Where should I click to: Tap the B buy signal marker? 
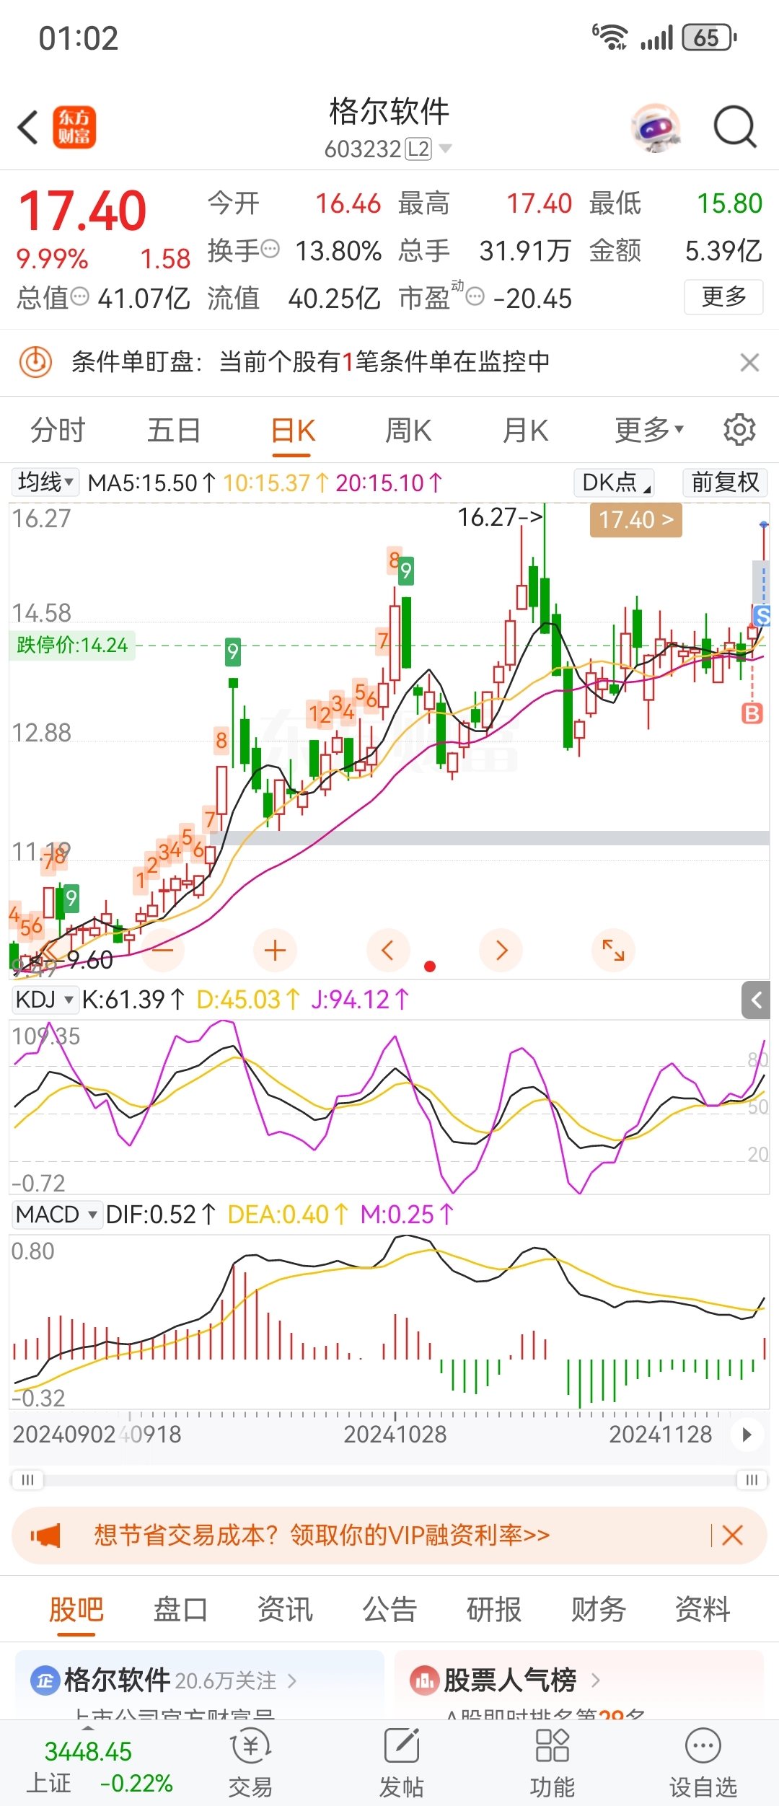(x=752, y=713)
